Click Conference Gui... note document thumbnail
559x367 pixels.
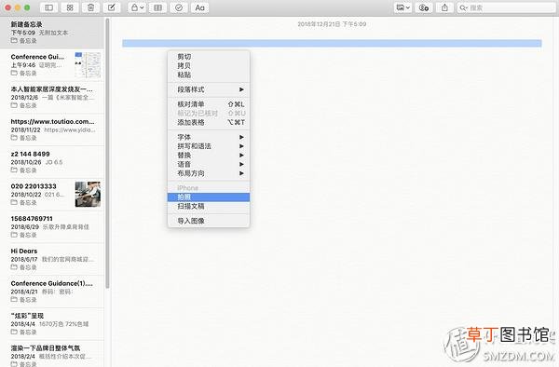pyautogui.click(x=88, y=65)
